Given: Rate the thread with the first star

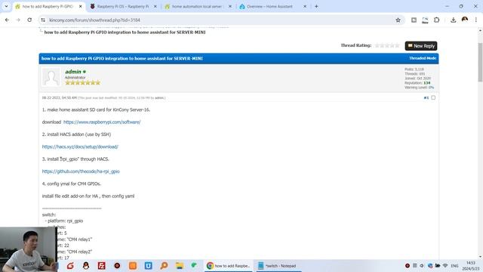Looking at the screenshot, I should tap(377, 45).
